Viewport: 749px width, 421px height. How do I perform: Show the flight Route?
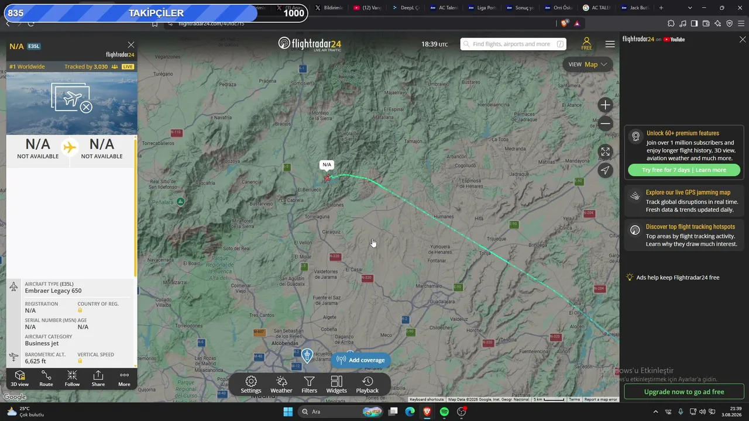(46, 378)
